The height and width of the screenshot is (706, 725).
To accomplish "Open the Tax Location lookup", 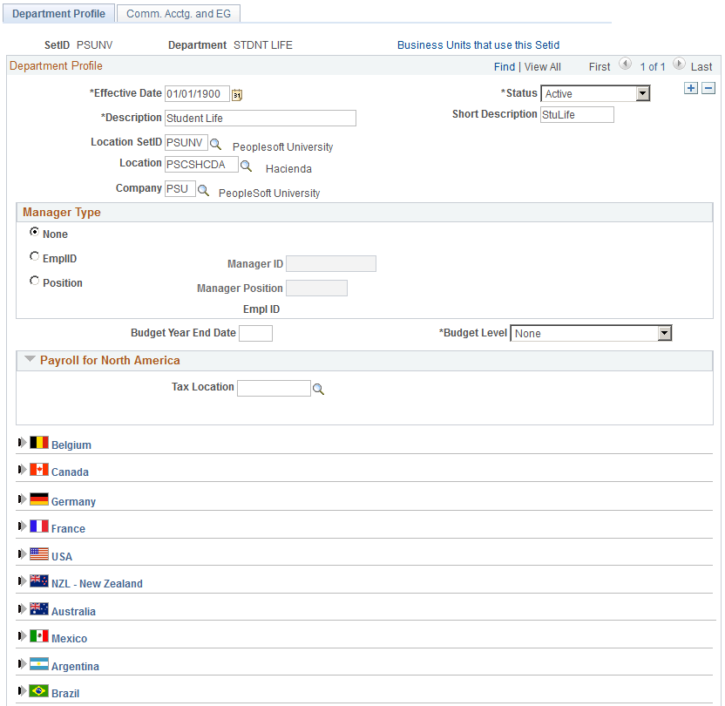I will coord(318,389).
